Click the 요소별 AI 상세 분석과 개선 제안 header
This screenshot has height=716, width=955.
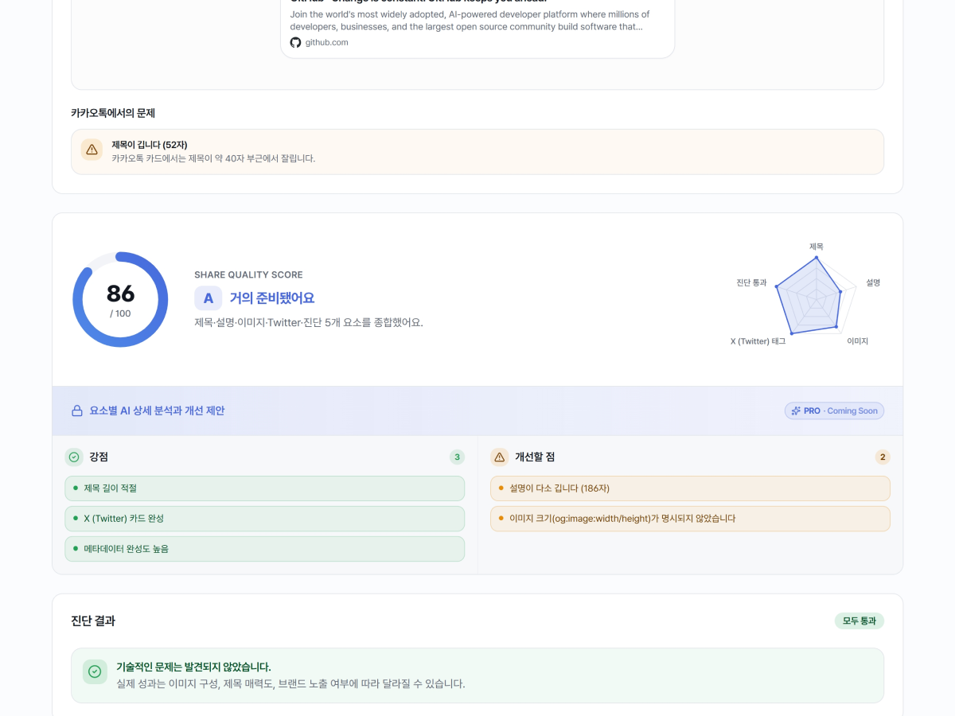click(x=157, y=411)
